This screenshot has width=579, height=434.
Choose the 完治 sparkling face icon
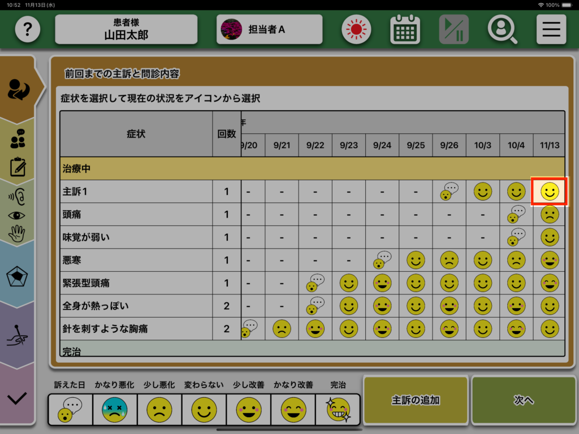[x=338, y=410]
